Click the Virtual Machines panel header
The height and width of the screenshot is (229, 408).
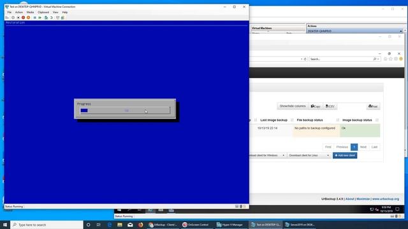tap(278, 28)
